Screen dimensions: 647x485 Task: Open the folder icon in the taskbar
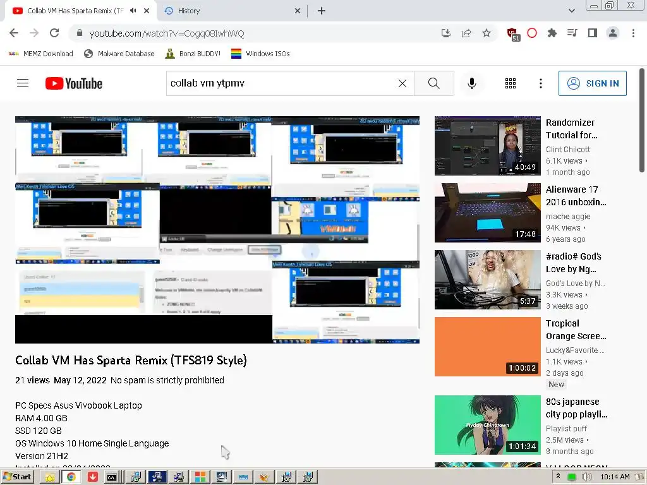50,477
